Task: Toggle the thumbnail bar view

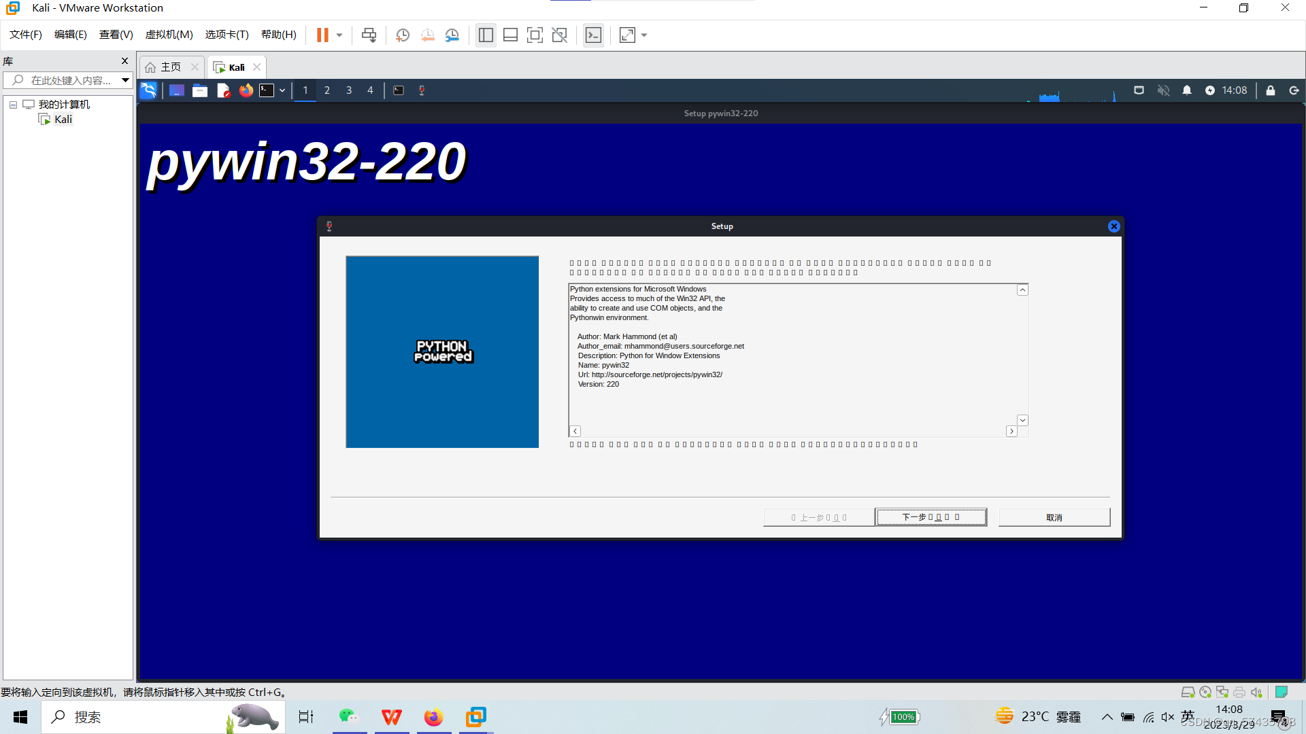Action: (x=510, y=35)
